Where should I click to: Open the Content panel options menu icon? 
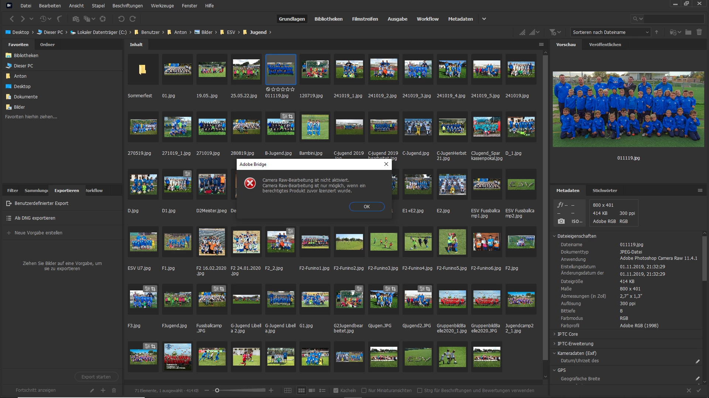click(x=541, y=45)
